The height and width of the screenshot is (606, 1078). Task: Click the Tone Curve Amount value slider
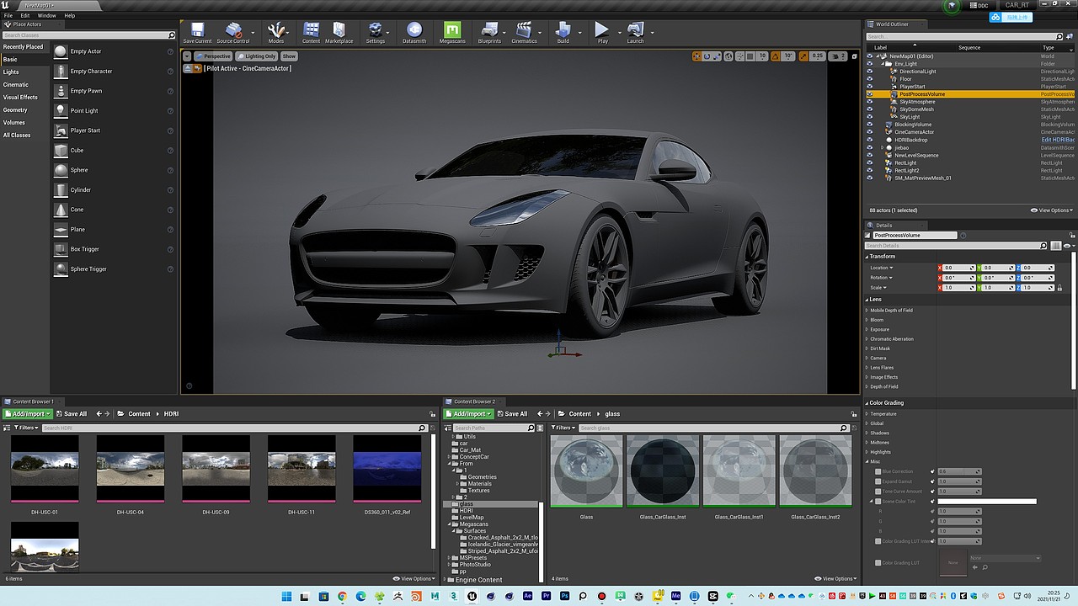click(958, 492)
